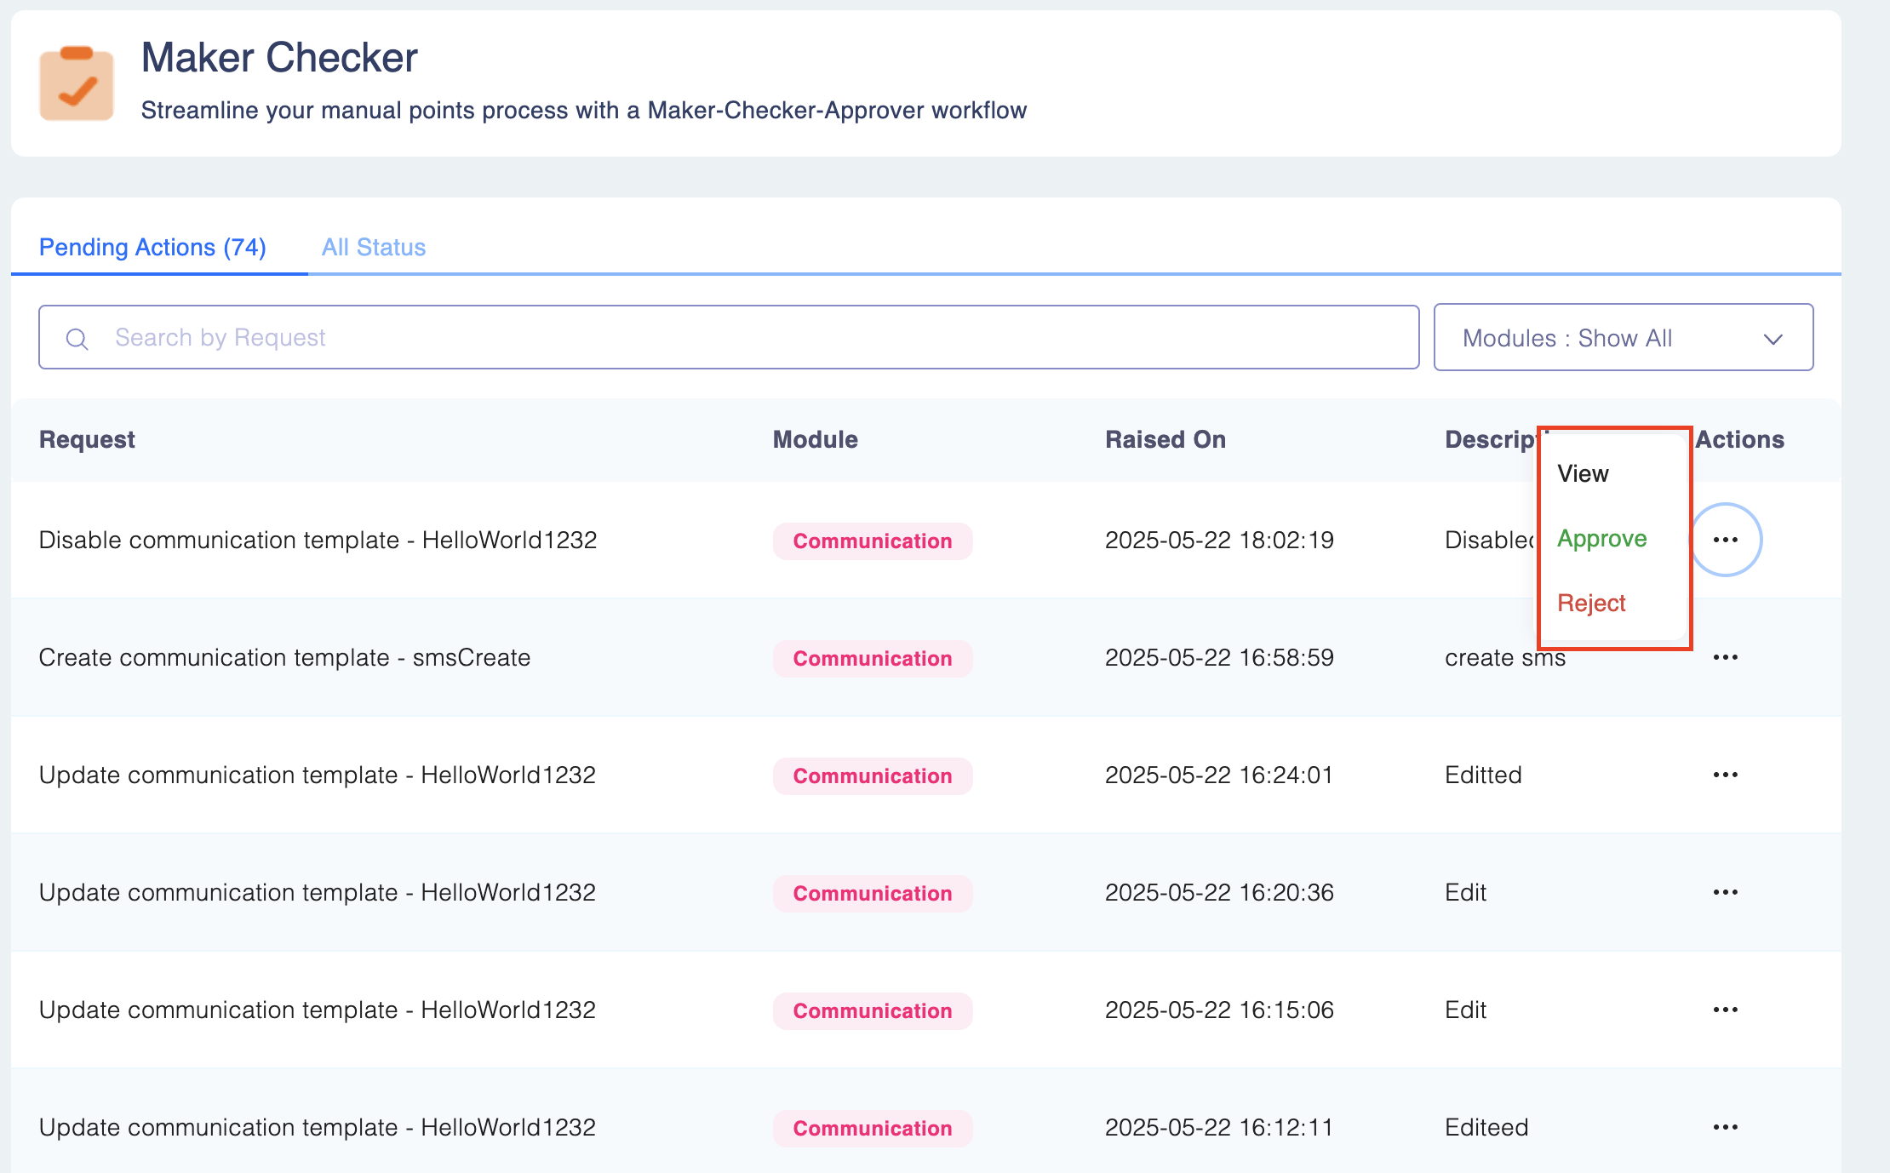Click Create communication template smsCreate request
This screenshot has width=1890, height=1173.
click(284, 657)
